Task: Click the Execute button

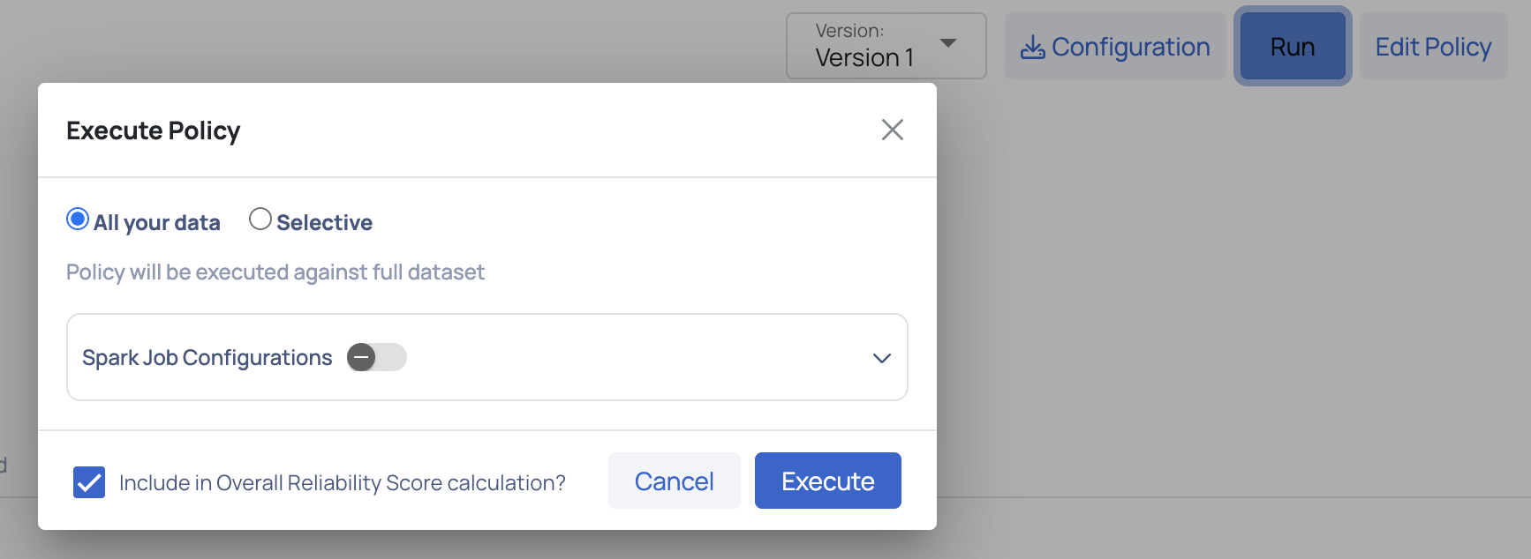Action: tap(827, 481)
